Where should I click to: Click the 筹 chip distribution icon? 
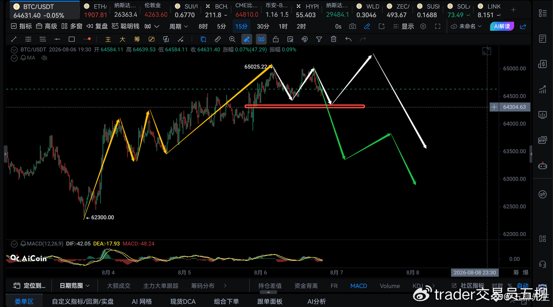click(x=137, y=39)
